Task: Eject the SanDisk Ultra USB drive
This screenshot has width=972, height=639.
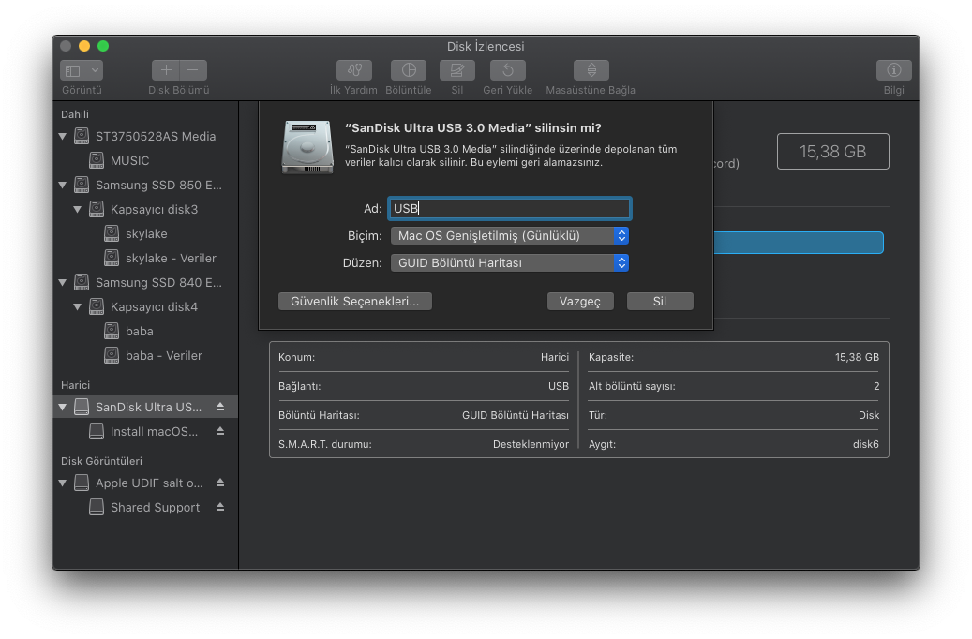Action: coord(220,407)
